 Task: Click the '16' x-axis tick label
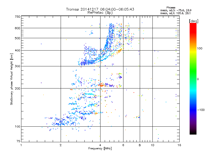point(179,145)
